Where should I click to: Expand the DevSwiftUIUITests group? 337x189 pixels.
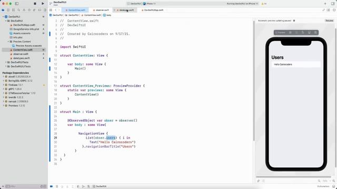(x=6, y=67)
